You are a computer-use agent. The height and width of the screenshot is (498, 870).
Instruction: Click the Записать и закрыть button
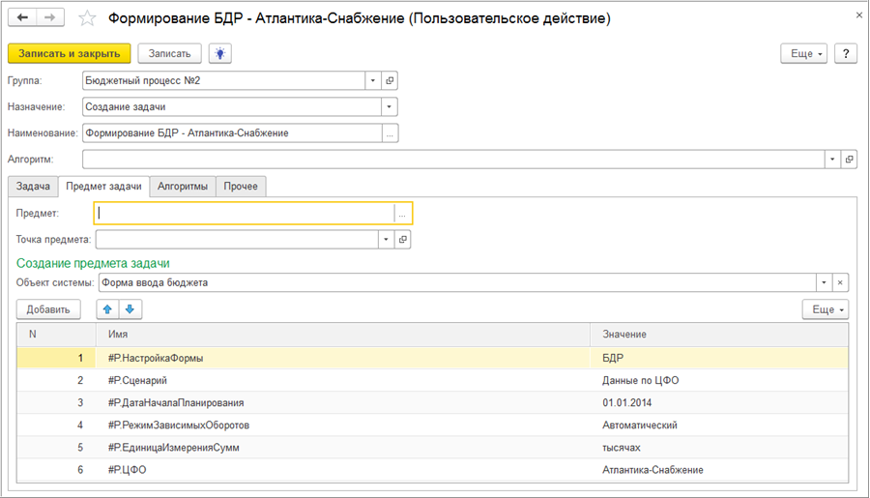(69, 54)
